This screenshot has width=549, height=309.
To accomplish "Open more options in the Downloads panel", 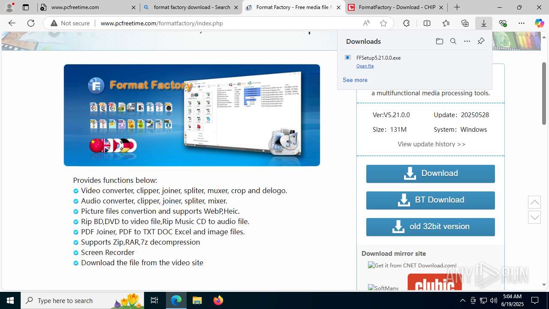I will coord(467,41).
